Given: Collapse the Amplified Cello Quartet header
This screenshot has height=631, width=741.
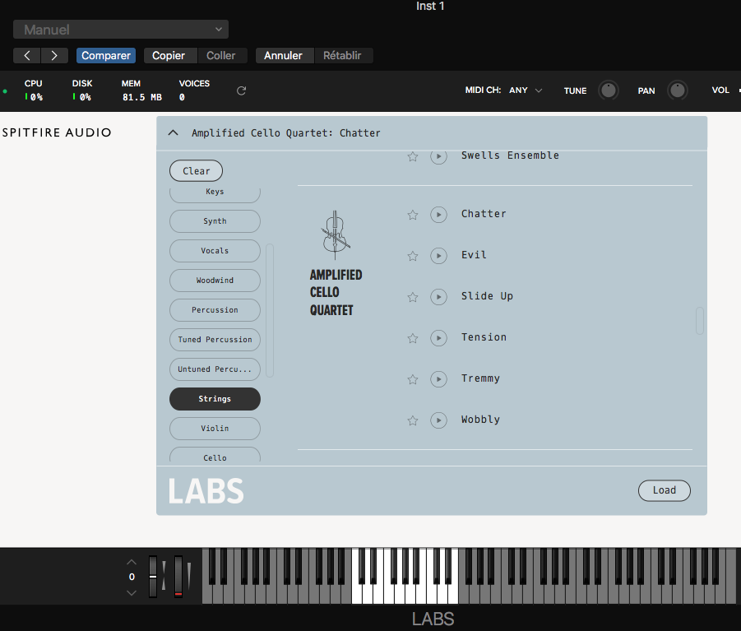Looking at the screenshot, I should tap(173, 132).
